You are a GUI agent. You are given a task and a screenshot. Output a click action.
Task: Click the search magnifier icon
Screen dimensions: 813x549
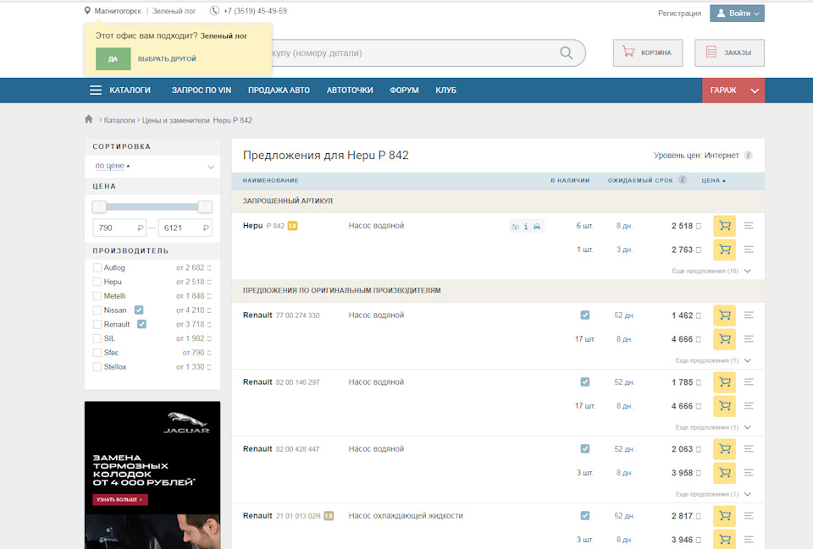[x=567, y=52]
